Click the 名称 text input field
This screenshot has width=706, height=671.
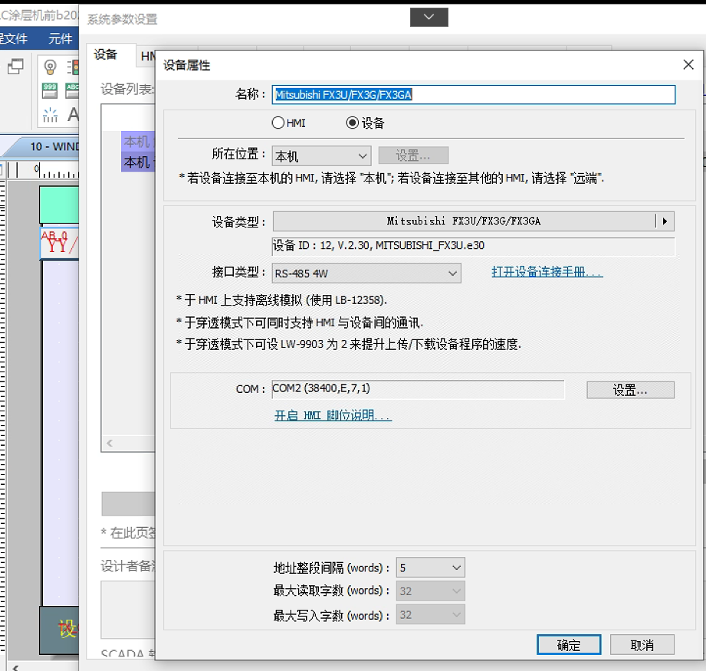[474, 94]
